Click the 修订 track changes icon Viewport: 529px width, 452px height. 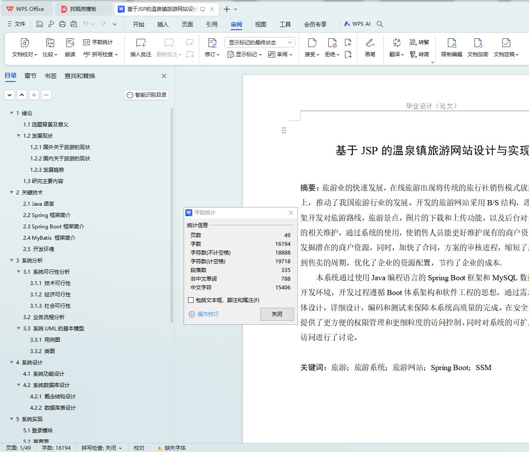[212, 43]
